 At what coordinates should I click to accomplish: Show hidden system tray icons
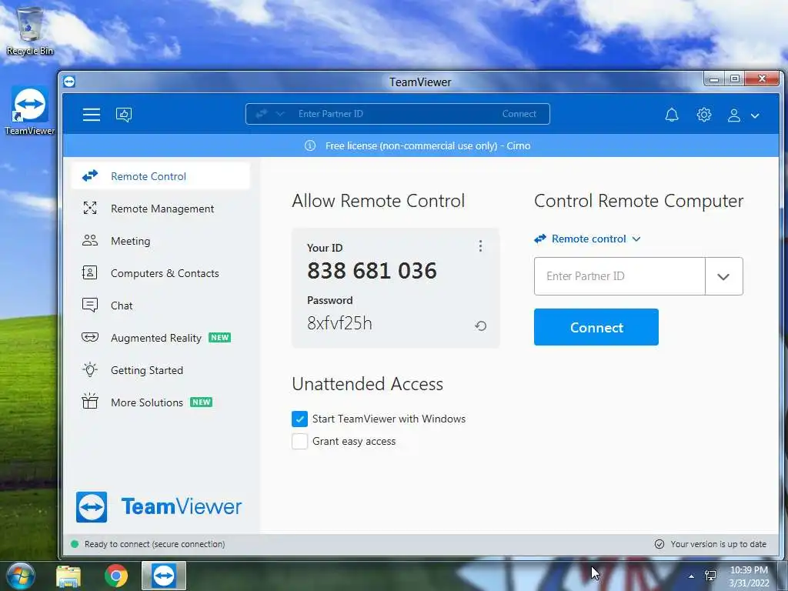click(691, 576)
